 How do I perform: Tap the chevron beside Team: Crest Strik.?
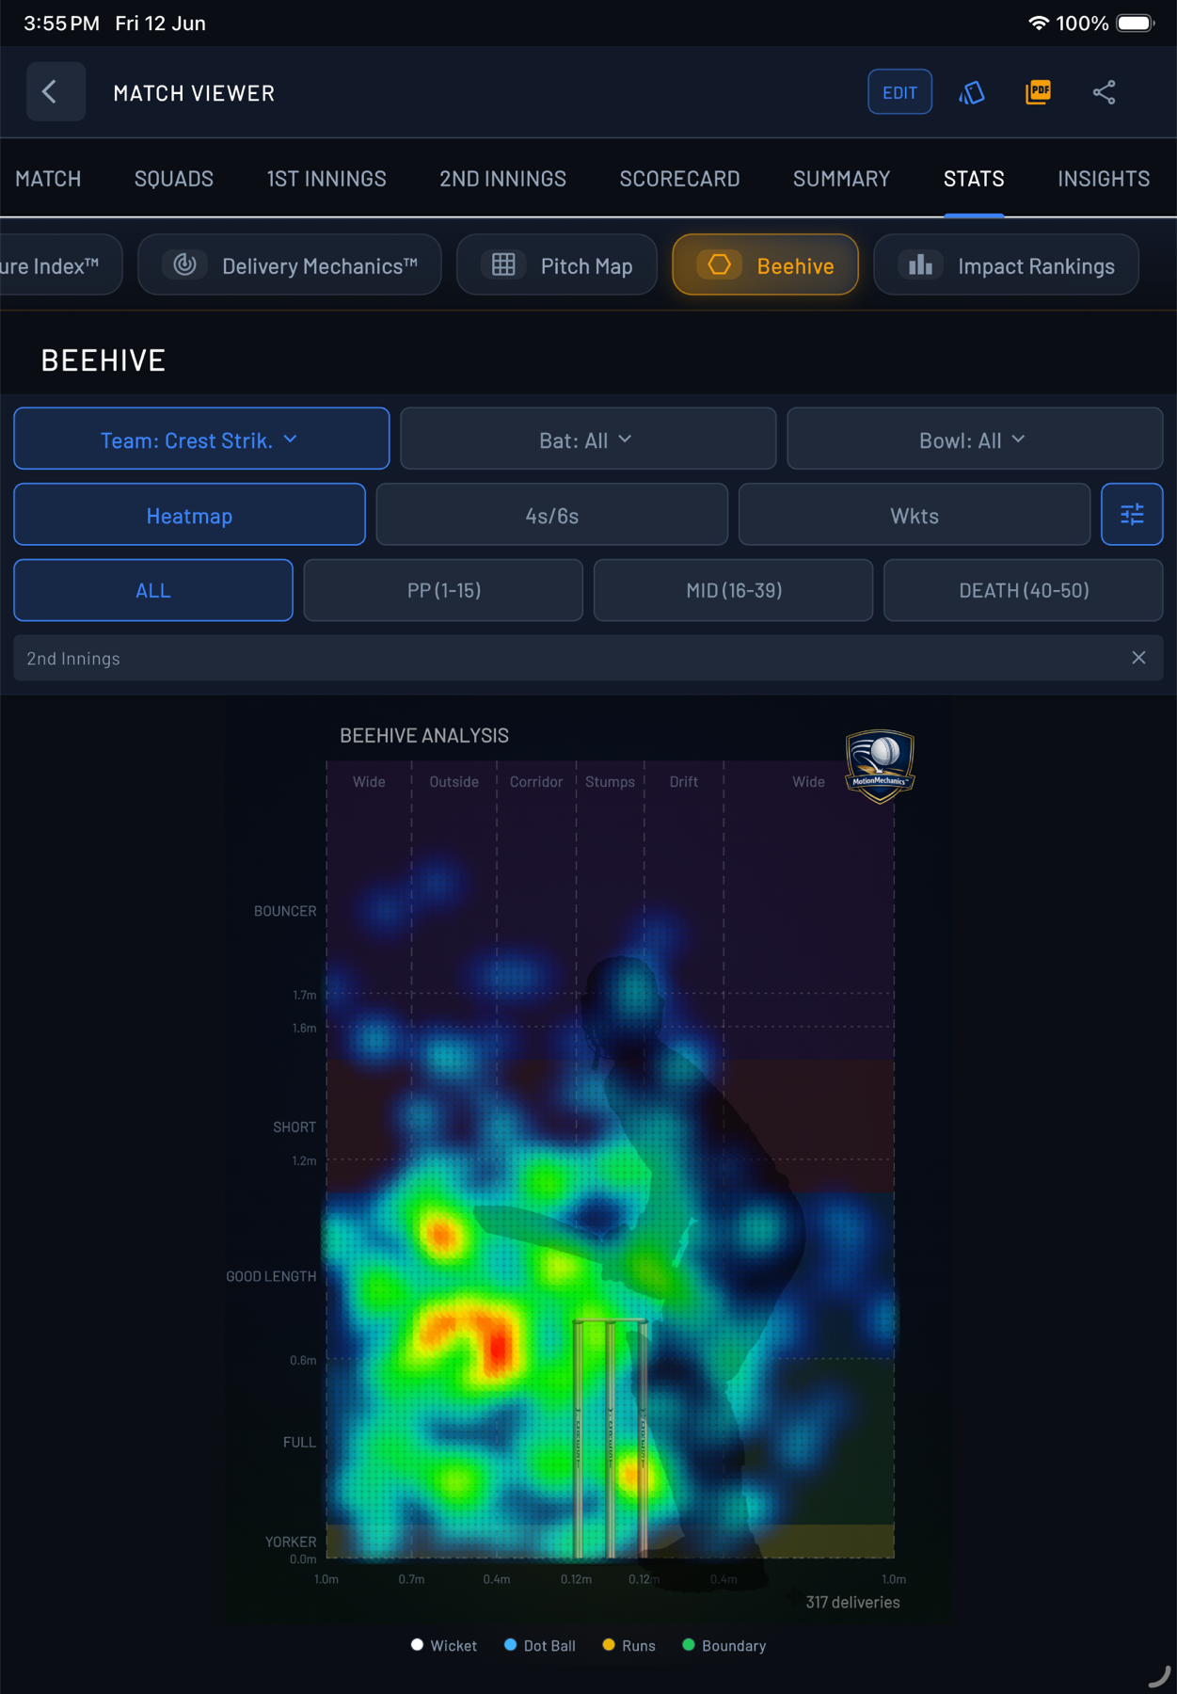[291, 439]
